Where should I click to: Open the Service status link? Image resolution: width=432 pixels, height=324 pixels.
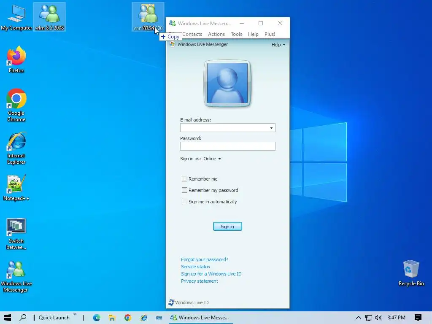[195, 267]
